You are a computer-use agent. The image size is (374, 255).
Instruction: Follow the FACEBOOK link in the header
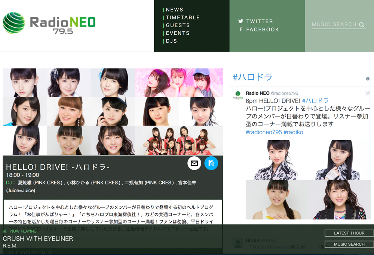(263, 29)
